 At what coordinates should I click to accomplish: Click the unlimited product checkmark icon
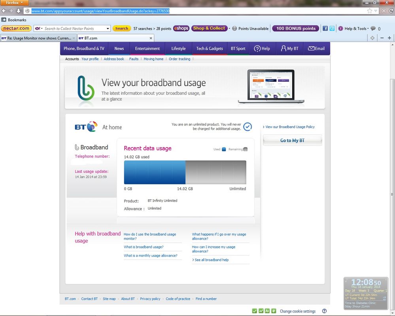click(248, 127)
